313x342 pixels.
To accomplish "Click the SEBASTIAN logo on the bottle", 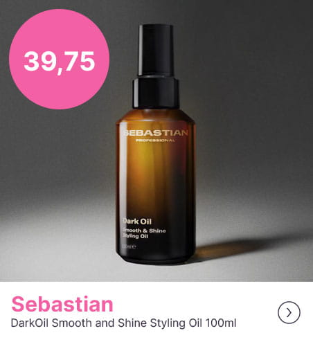I will click(x=156, y=133).
